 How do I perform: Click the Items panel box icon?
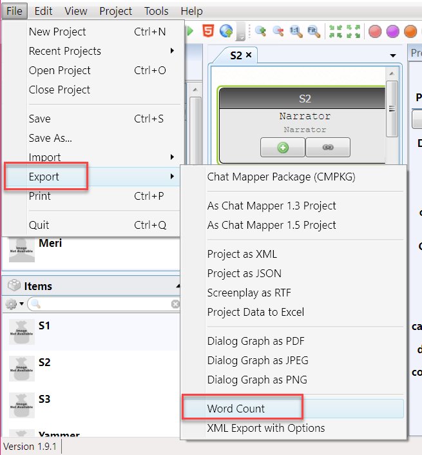14,286
